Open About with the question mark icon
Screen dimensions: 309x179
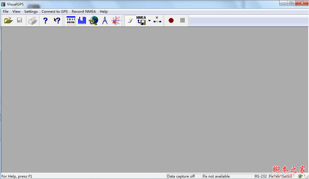tap(45, 20)
